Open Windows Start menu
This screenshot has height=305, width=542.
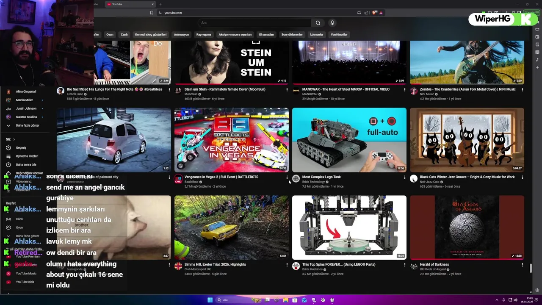pos(210,300)
